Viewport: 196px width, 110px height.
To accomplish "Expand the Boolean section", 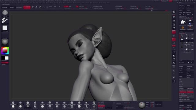I will [181, 83].
